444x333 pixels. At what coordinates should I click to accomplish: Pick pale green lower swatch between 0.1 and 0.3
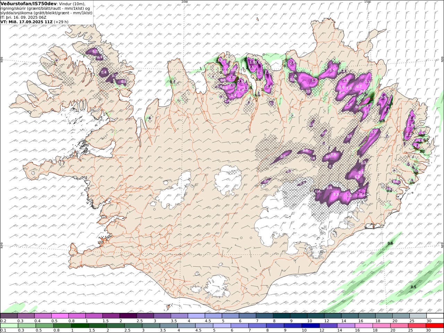pyautogui.click(x=9, y=326)
